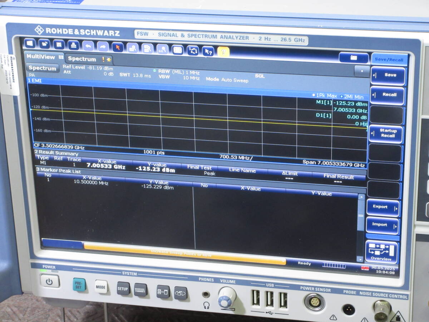Open the Save softkey submenu
The image size is (429, 322).
[x=388, y=75]
